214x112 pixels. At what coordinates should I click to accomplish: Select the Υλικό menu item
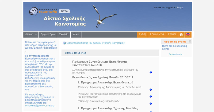(x=76, y=34)
